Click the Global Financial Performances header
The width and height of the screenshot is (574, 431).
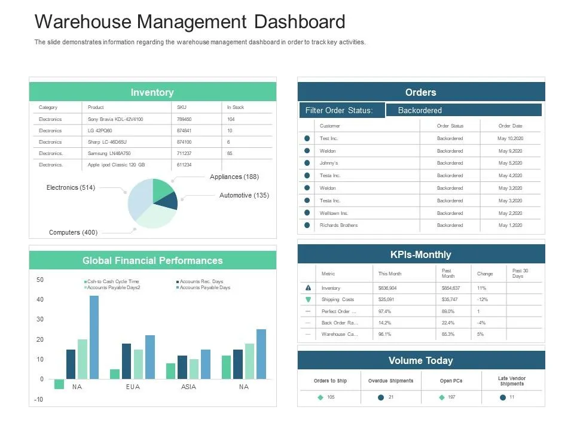pos(152,260)
